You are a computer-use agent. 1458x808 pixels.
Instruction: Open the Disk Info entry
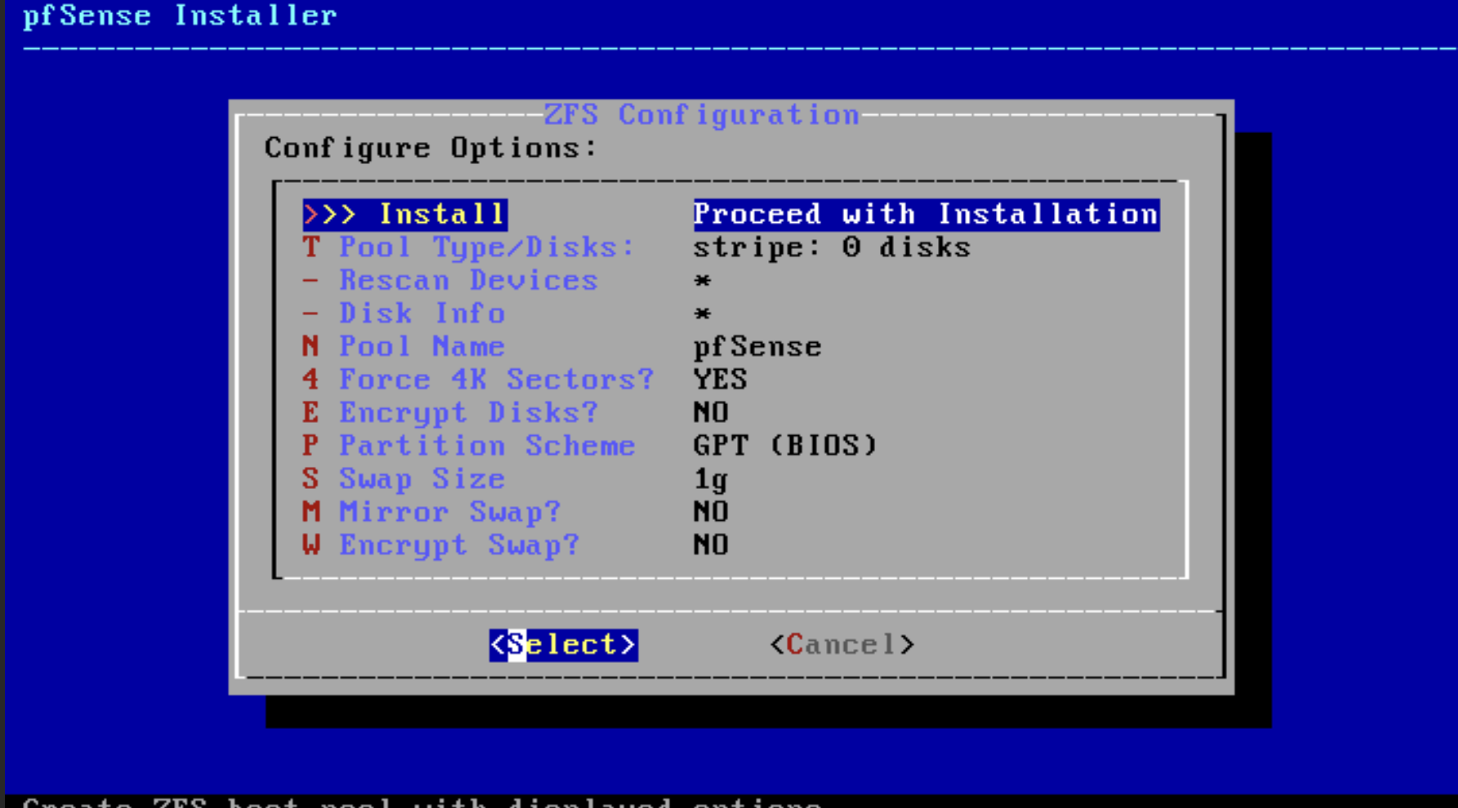(403, 313)
